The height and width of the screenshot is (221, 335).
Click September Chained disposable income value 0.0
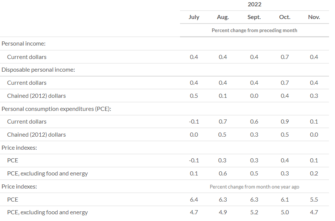254,96
